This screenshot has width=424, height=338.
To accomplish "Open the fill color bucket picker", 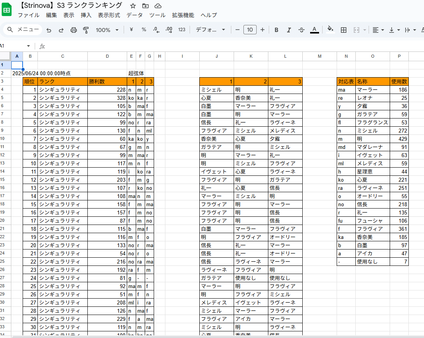I will [x=330, y=29].
